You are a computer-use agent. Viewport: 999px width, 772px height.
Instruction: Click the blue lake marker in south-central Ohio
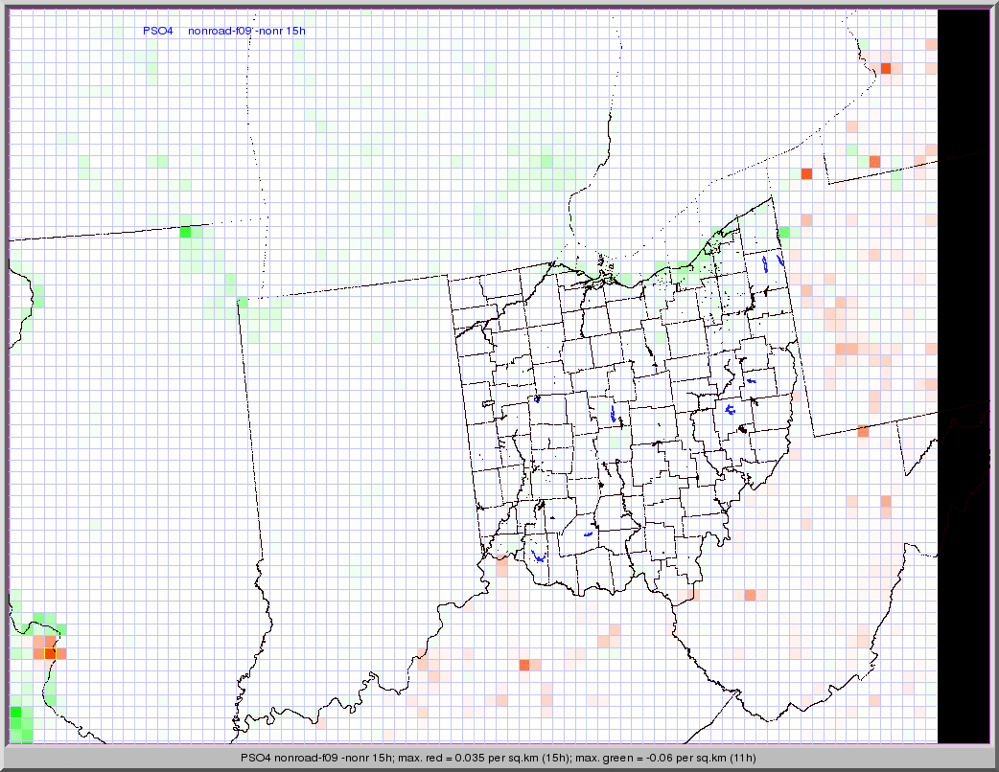tap(589, 533)
